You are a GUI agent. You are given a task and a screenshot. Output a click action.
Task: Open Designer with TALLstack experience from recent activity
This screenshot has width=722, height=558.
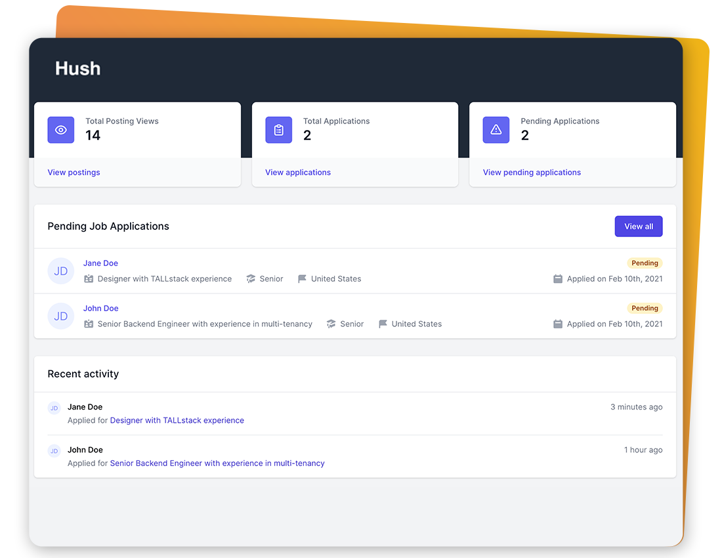click(x=177, y=420)
